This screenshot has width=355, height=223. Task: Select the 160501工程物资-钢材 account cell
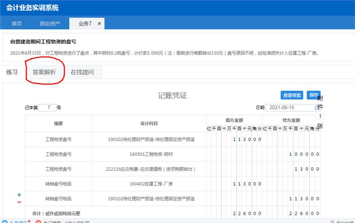point(149,154)
